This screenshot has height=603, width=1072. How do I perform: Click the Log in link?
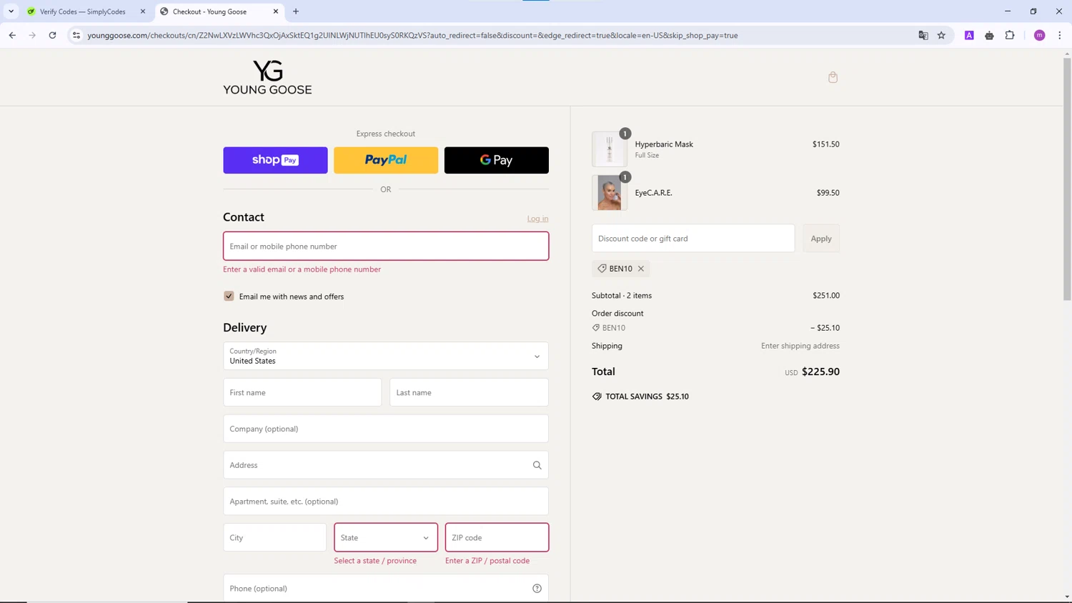537,219
